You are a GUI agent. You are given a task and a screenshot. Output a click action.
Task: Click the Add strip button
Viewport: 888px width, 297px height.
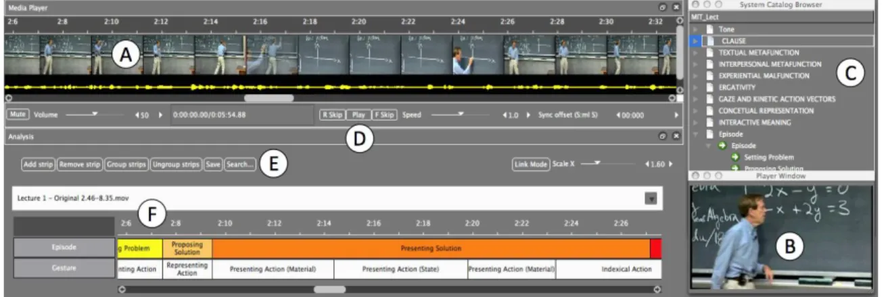pyautogui.click(x=39, y=164)
